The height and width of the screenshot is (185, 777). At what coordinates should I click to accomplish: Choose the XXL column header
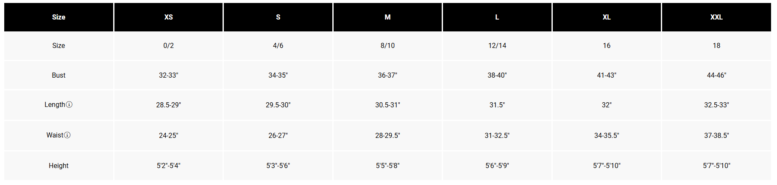coord(716,17)
